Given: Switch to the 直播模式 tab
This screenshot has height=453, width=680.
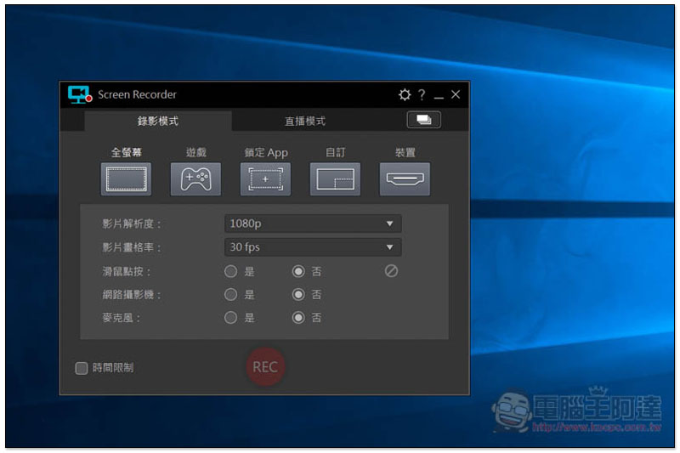Looking at the screenshot, I should 304,122.
